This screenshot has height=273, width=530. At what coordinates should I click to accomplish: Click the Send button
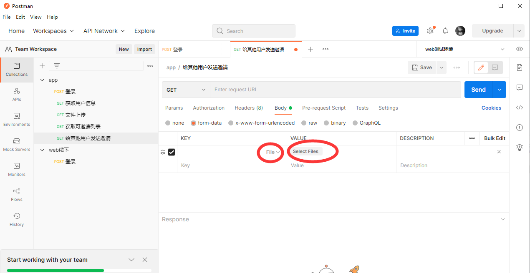pos(479,90)
